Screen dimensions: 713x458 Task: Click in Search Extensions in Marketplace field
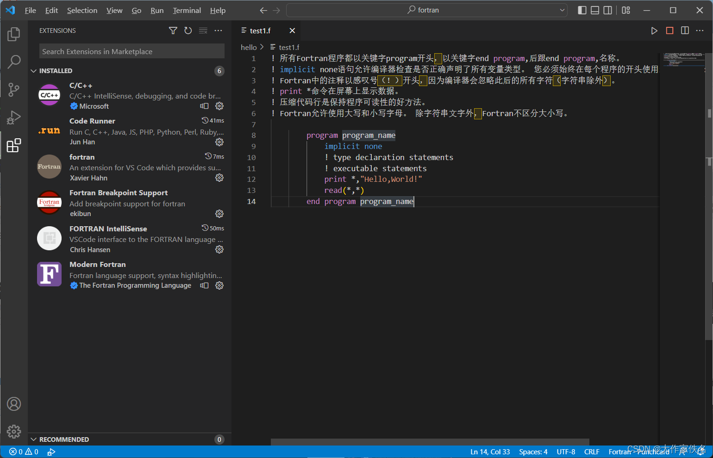coord(132,51)
